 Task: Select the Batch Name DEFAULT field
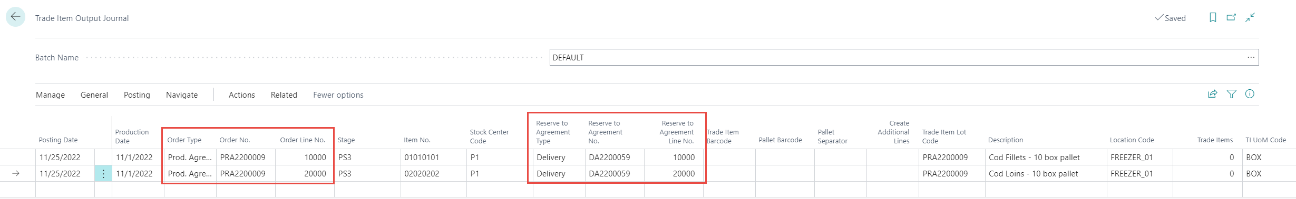coord(904,57)
